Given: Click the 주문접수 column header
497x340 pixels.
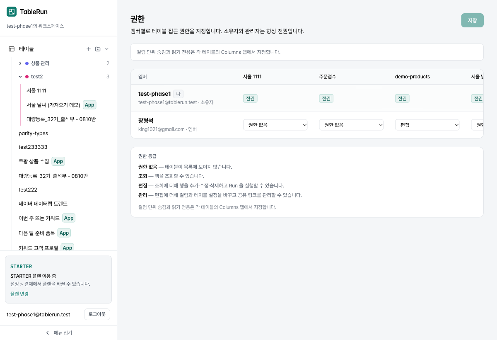Looking at the screenshot, I should coord(328,77).
